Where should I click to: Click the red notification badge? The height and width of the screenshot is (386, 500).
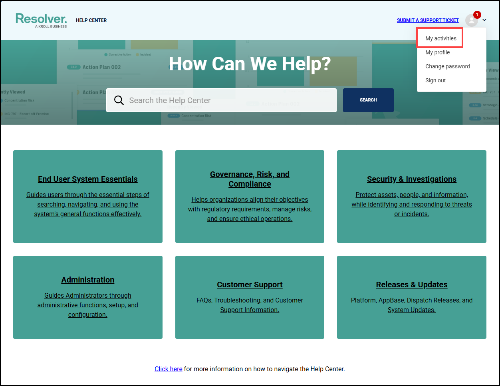tap(477, 15)
